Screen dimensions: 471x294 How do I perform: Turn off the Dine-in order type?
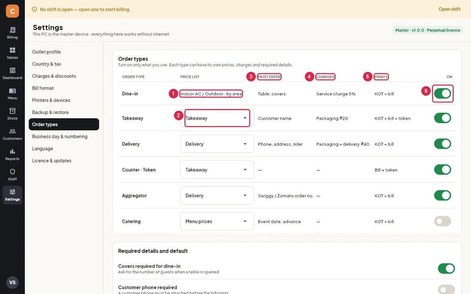(442, 94)
